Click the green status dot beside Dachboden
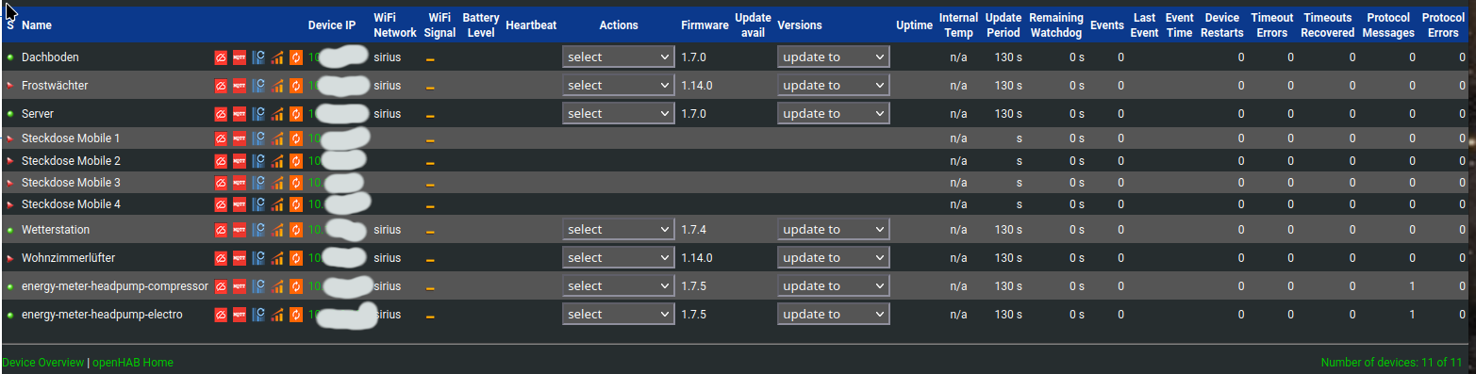The height and width of the screenshot is (374, 1476). [10, 57]
